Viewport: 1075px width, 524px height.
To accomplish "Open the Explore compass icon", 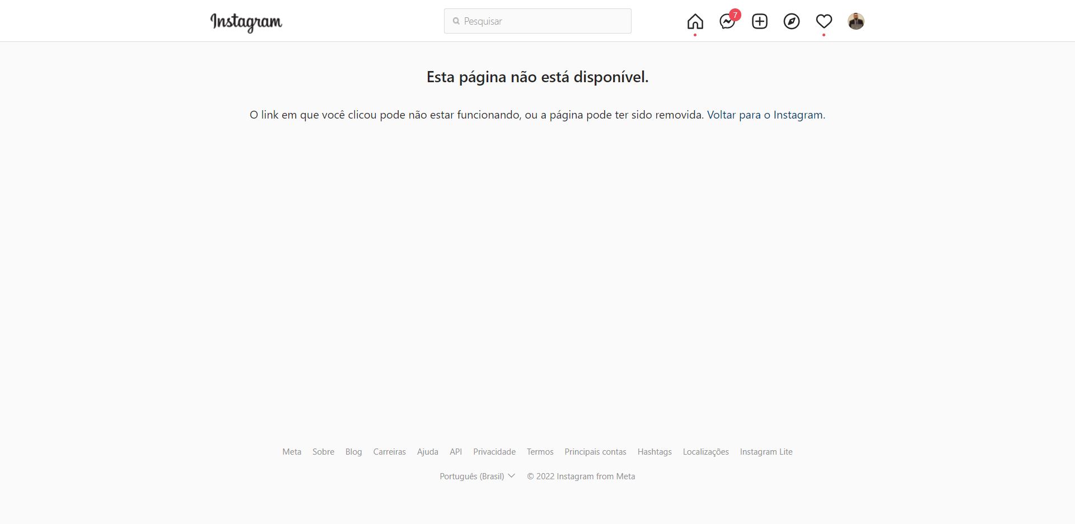I will coord(791,21).
